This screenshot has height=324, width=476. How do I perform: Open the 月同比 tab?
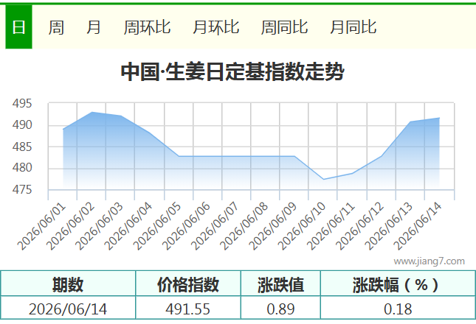coord(353,27)
